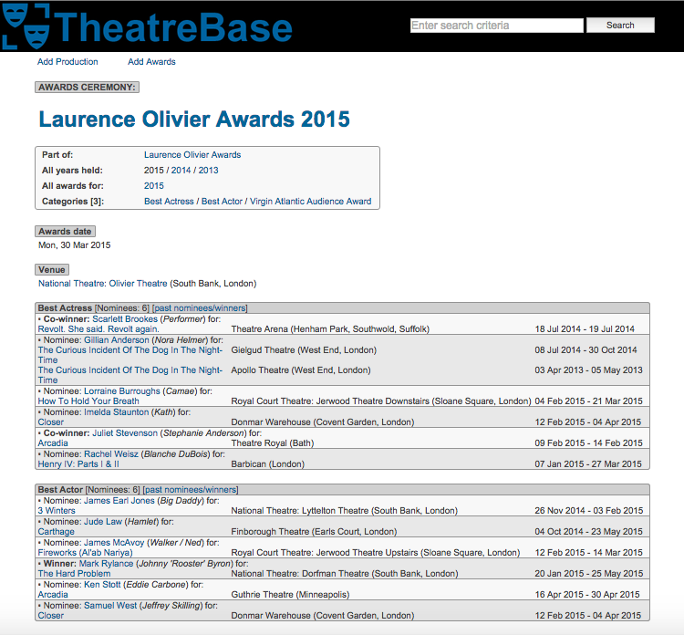Open Arcadia production at Theatre Royal Bath

(x=53, y=443)
